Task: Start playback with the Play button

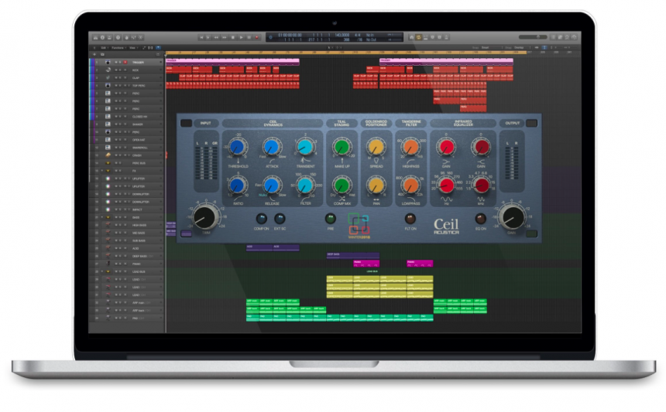Action: (x=242, y=37)
